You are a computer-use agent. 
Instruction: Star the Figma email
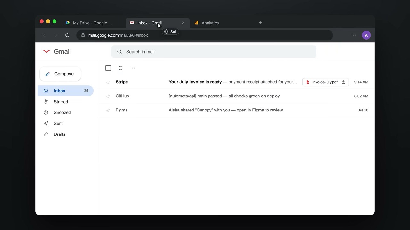108,110
